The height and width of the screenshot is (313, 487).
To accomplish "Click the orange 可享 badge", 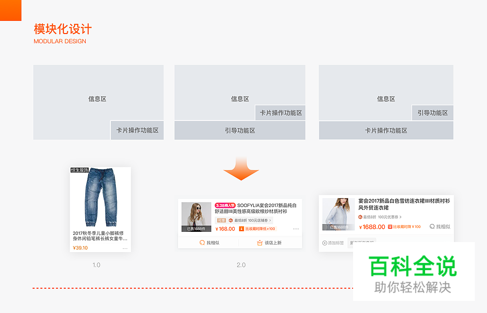I will [x=221, y=220].
